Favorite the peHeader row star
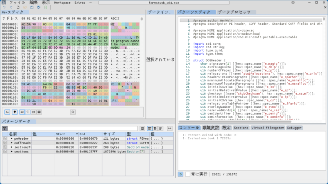This screenshot has width=328, height=184. pos(5,138)
